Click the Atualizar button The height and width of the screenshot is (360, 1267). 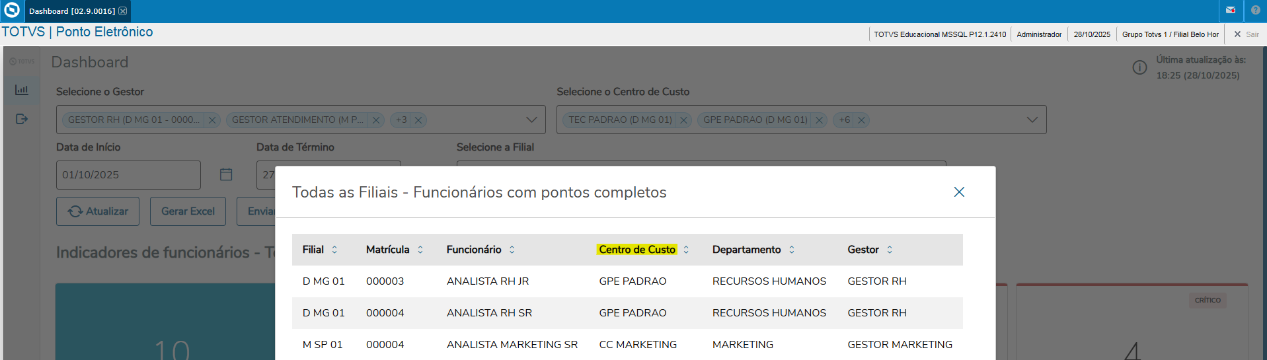(x=98, y=211)
